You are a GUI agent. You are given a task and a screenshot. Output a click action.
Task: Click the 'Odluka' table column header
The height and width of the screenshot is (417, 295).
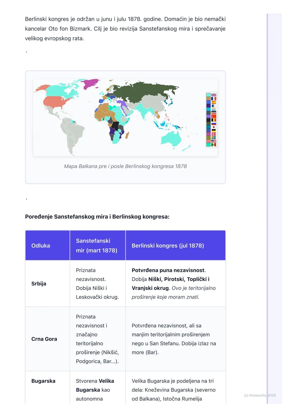coord(41,246)
